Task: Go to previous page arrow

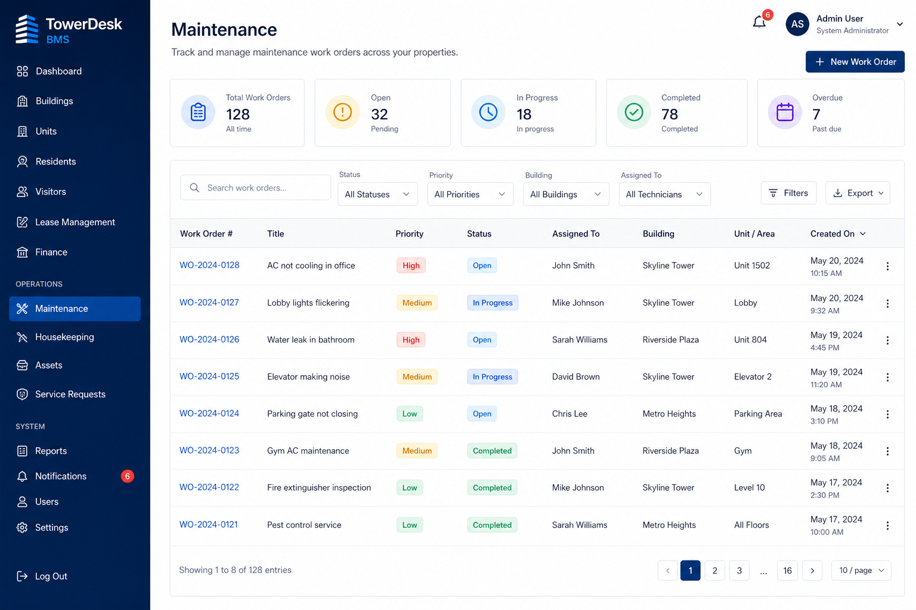Action: click(x=668, y=571)
